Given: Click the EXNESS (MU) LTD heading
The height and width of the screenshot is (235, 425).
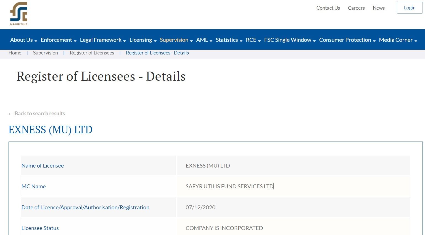Looking at the screenshot, I should [51, 130].
